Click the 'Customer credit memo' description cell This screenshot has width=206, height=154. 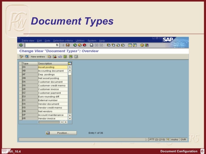click(53, 85)
